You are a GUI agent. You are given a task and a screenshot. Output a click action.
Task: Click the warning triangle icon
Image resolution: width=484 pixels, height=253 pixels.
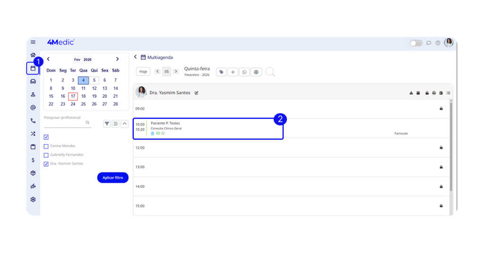(411, 93)
